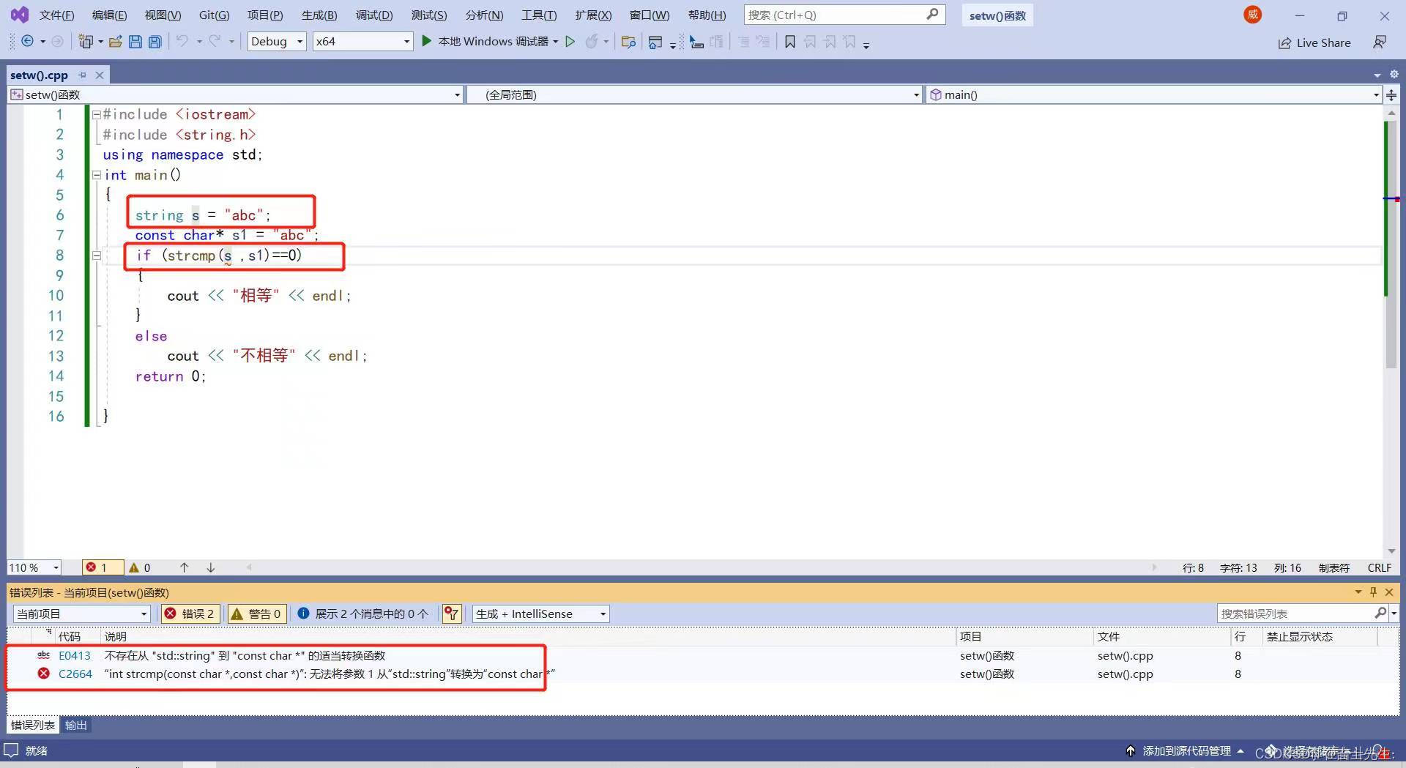Click the CRLF line ending indicator
This screenshot has width=1406, height=768.
click(x=1379, y=567)
